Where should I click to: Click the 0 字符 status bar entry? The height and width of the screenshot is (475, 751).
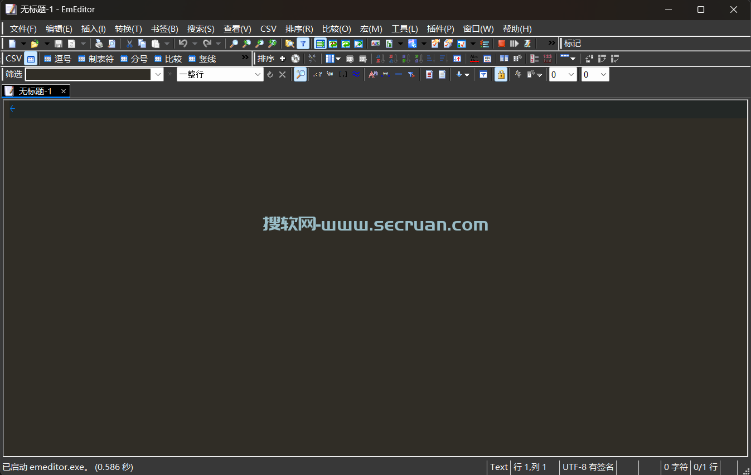pyautogui.click(x=675, y=467)
